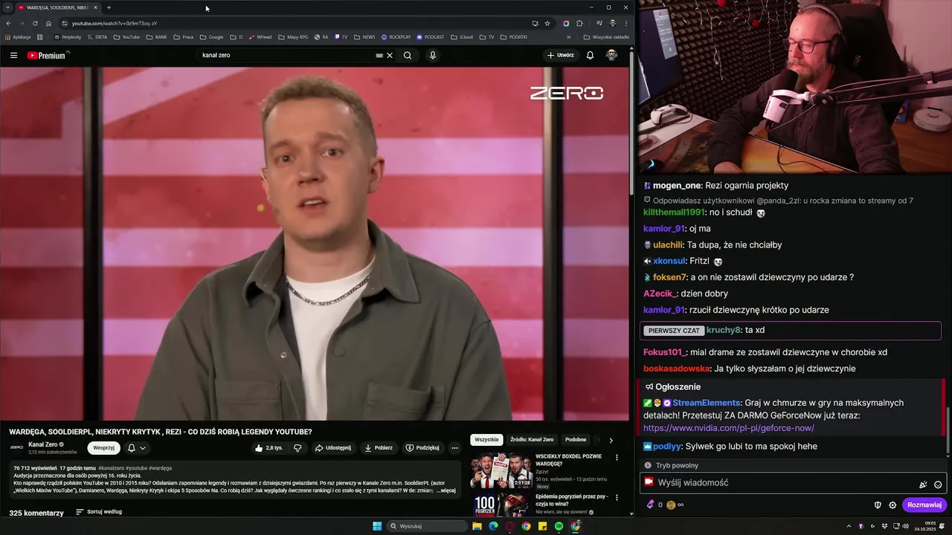Screen dimensions: 952x535
Task: Click the Podziękuj thanks button
Action: click(x=422, y=448)
